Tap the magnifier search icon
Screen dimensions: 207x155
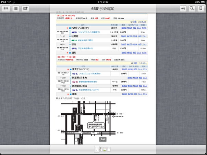click(192, 9)
